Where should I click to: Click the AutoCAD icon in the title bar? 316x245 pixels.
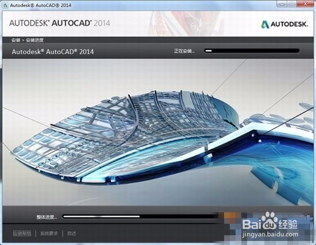5,5
